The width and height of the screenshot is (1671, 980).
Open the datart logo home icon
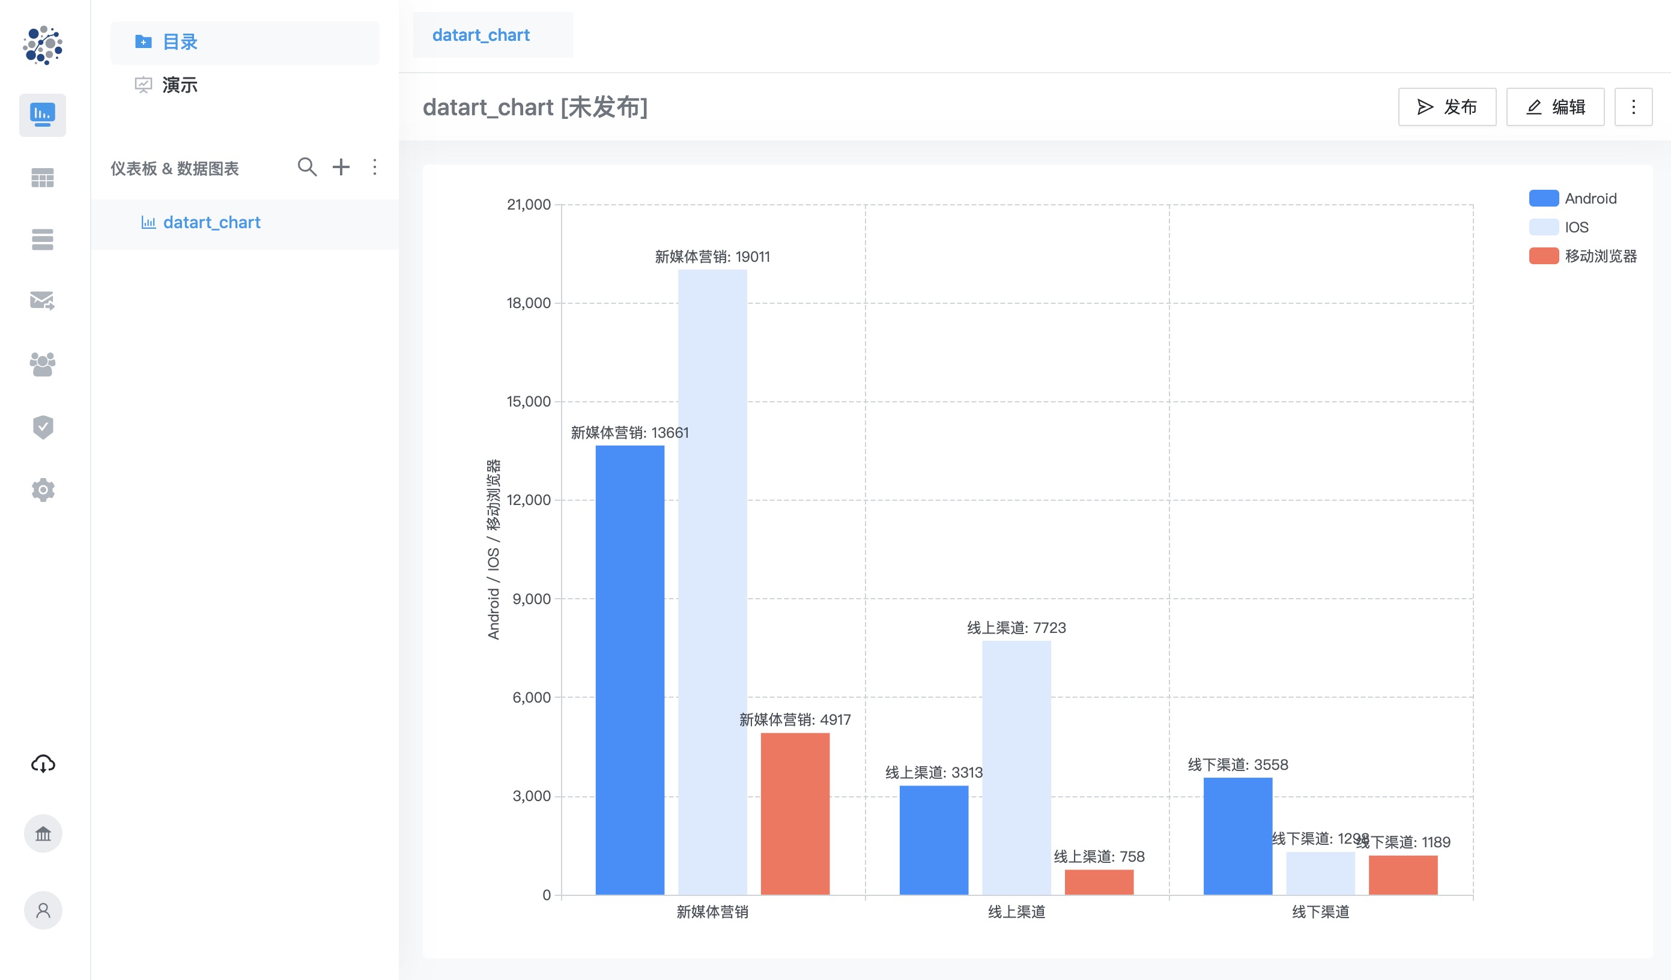coord(43,45)
